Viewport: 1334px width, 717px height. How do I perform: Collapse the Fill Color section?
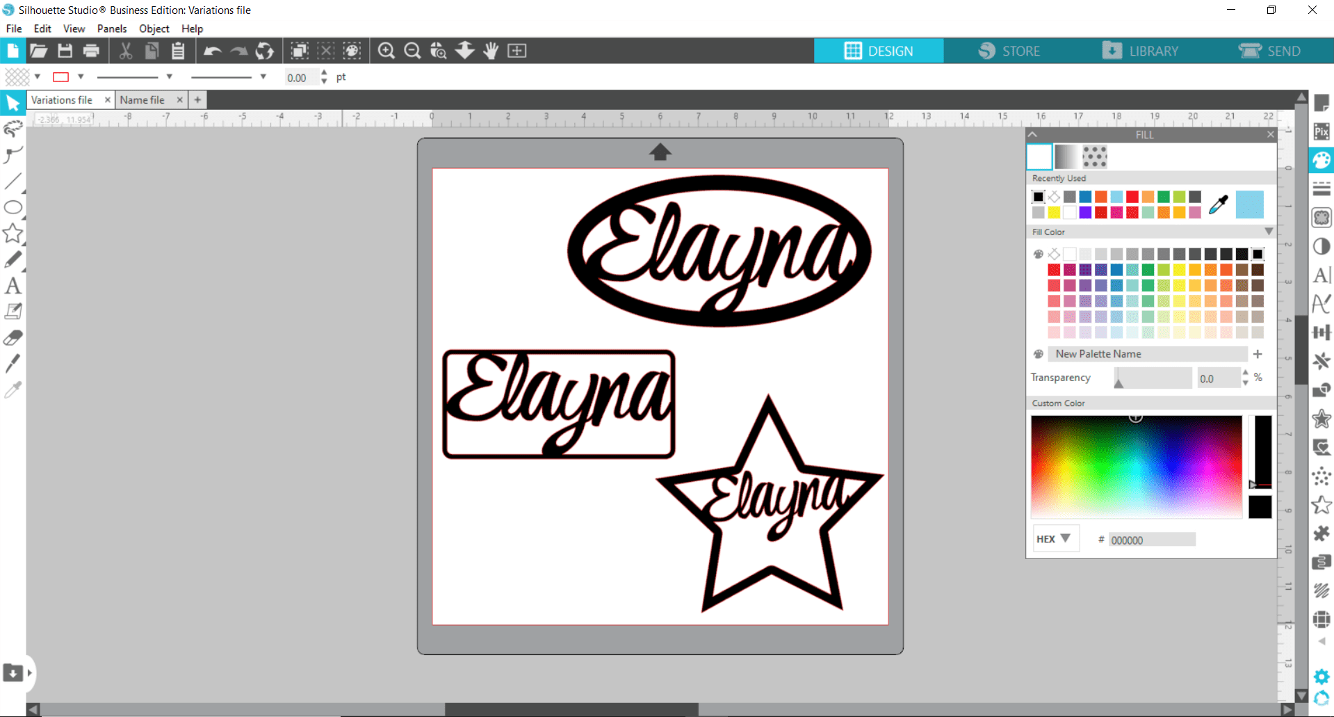coord(1268,232)
